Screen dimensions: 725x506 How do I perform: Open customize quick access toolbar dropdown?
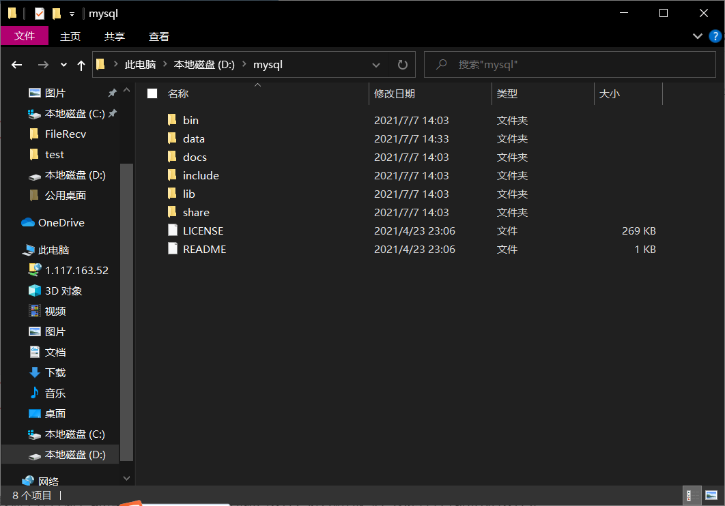(72, 14)
